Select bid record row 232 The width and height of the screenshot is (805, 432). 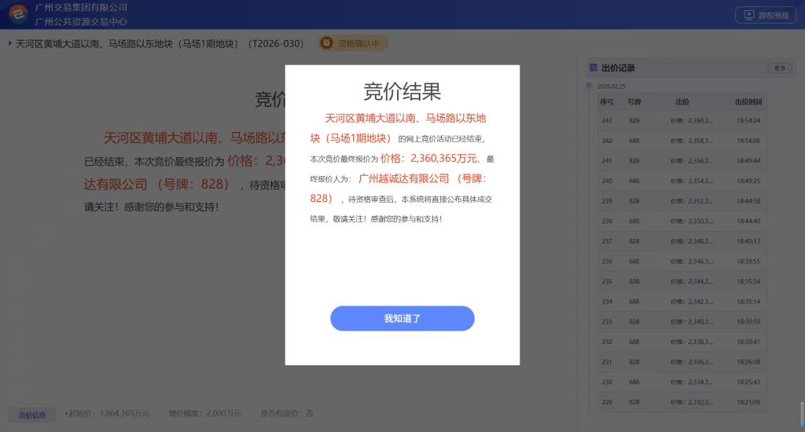tap(682, 342)
